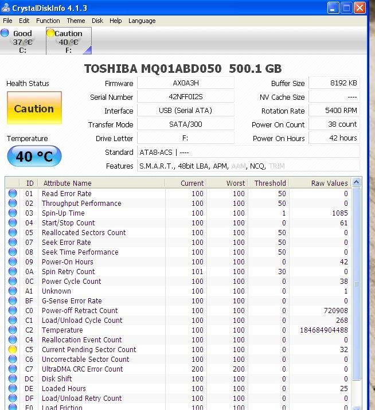Click the Power On Hours value 42 hours

point(334,138)
